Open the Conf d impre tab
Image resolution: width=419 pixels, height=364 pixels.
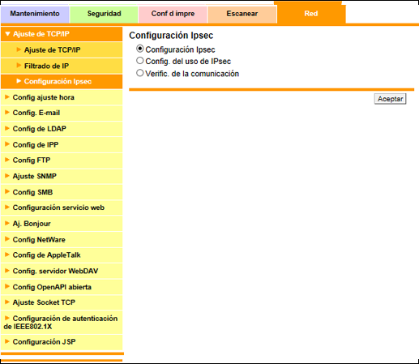coord(173,14)
